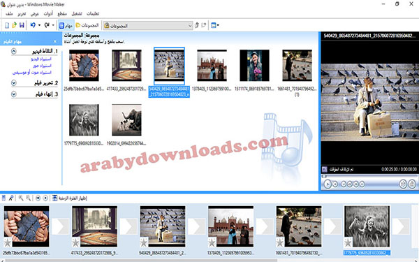
Task: Open the Collections combo box dropdown
Action: pyautogui.click(x=190, y=25)
